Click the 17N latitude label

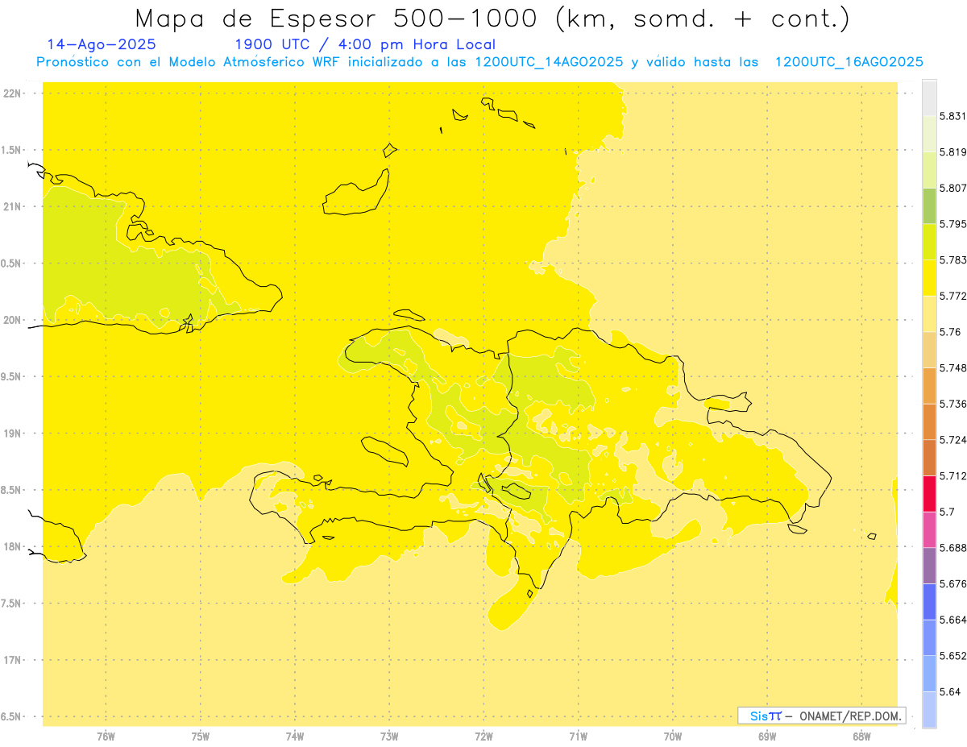pyautogui.click(x=12, y=660)
